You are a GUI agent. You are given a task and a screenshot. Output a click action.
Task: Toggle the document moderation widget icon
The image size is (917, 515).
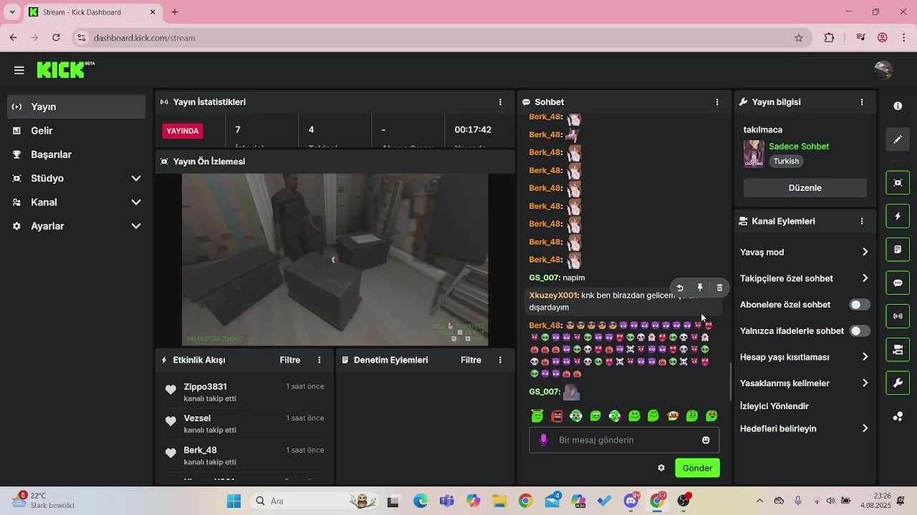(x=898, y=250)
